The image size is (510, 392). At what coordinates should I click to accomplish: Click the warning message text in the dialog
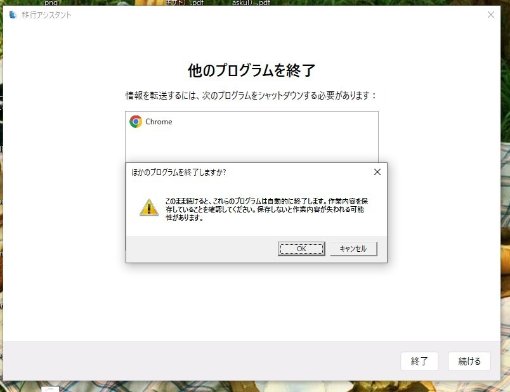click(x=266, y=209)
